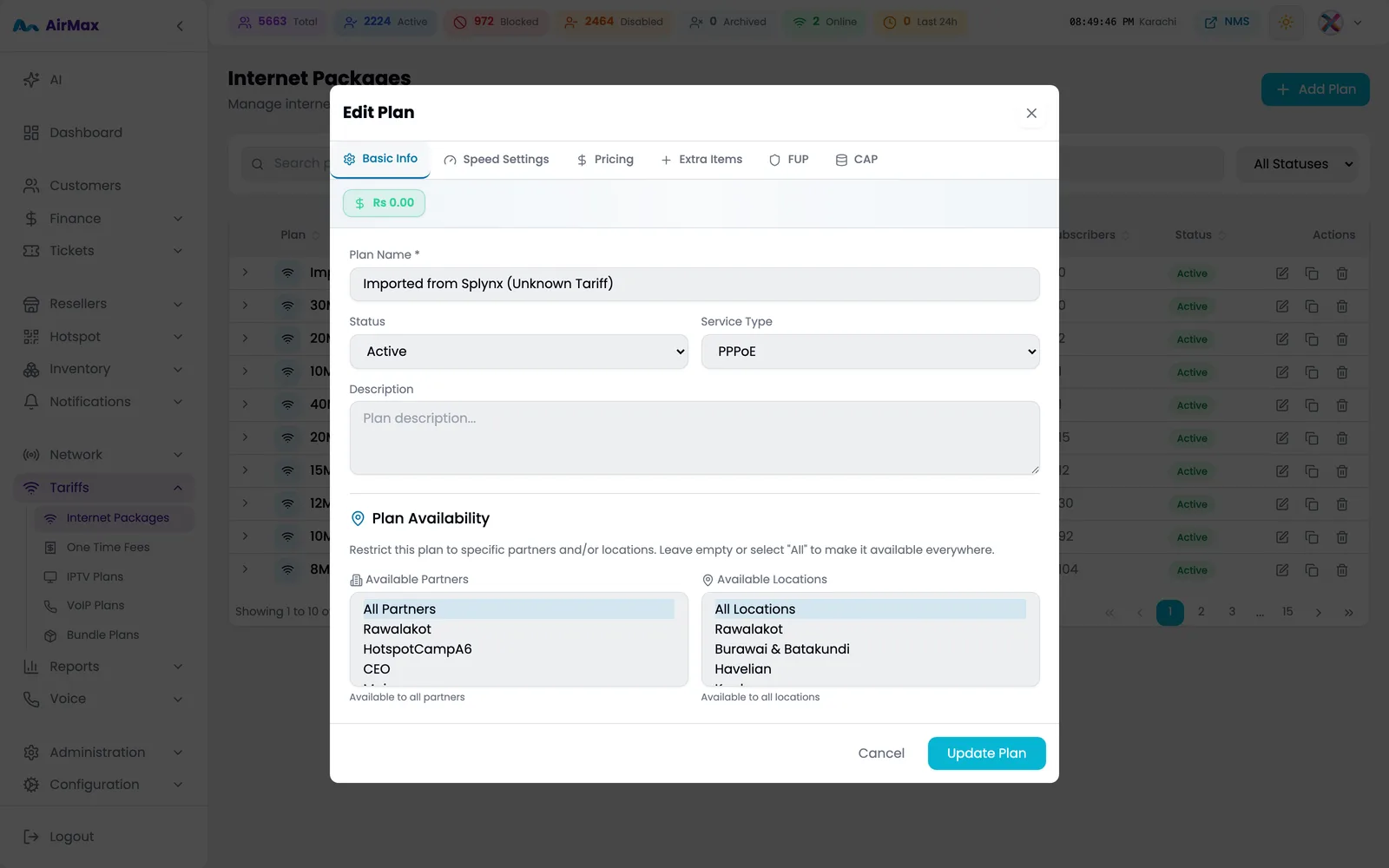This screenshot has height=868, width=1389.
Task: Edit the Plan Name input field
Action: pos(694,284)
